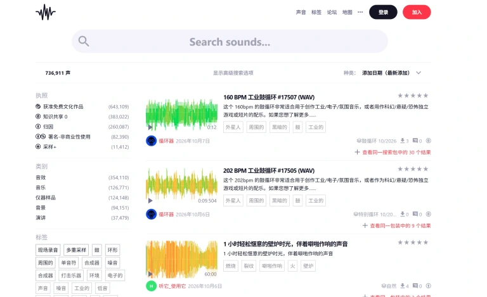The width and height of the screenshot is (487, 297).
Task: Rate the 160 BPM sound with the star rating
Action: (413, 96)
